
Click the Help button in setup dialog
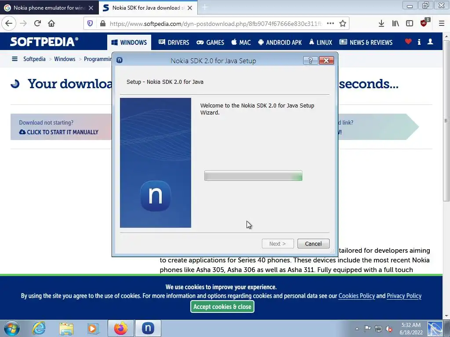310,61
